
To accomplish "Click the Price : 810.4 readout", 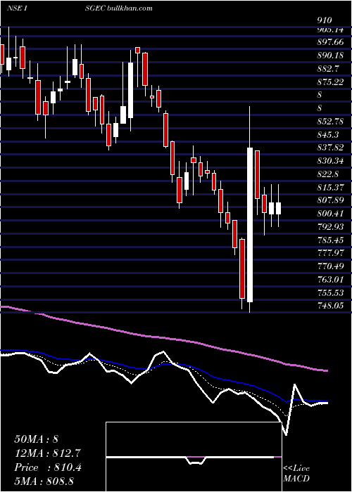I will [x=48, y=467].
